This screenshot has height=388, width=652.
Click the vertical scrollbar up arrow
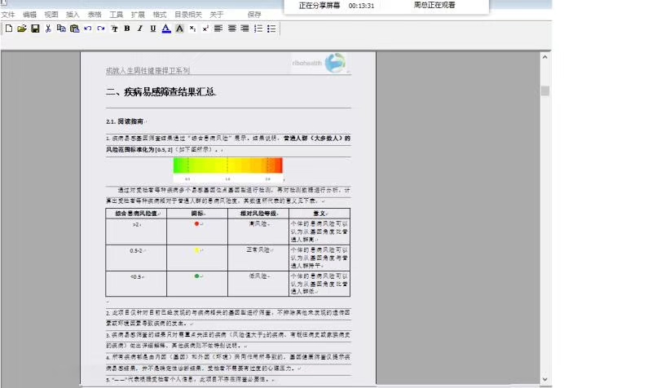pyautogui.click(x=545, y=57)
